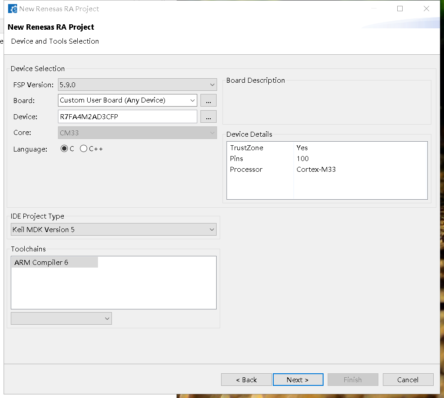Click the Processor row in Device Details

tap(327, 169)
